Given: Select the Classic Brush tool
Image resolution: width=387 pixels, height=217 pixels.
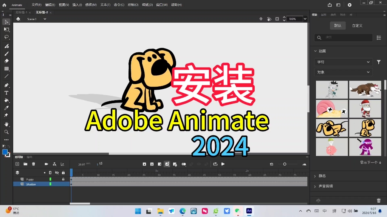Looking at the screenshot, I should (6, 53).
